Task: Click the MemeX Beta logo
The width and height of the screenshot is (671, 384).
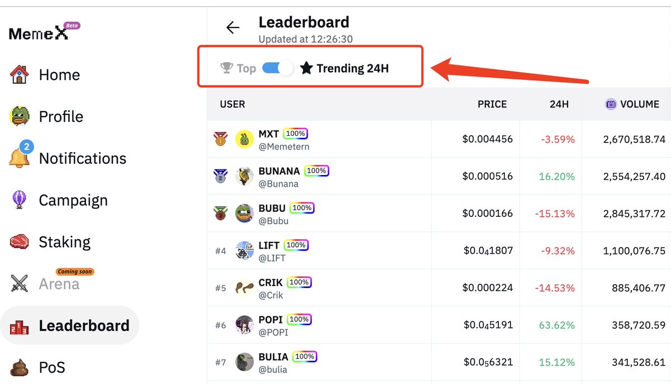Action: tap(45, 32)
